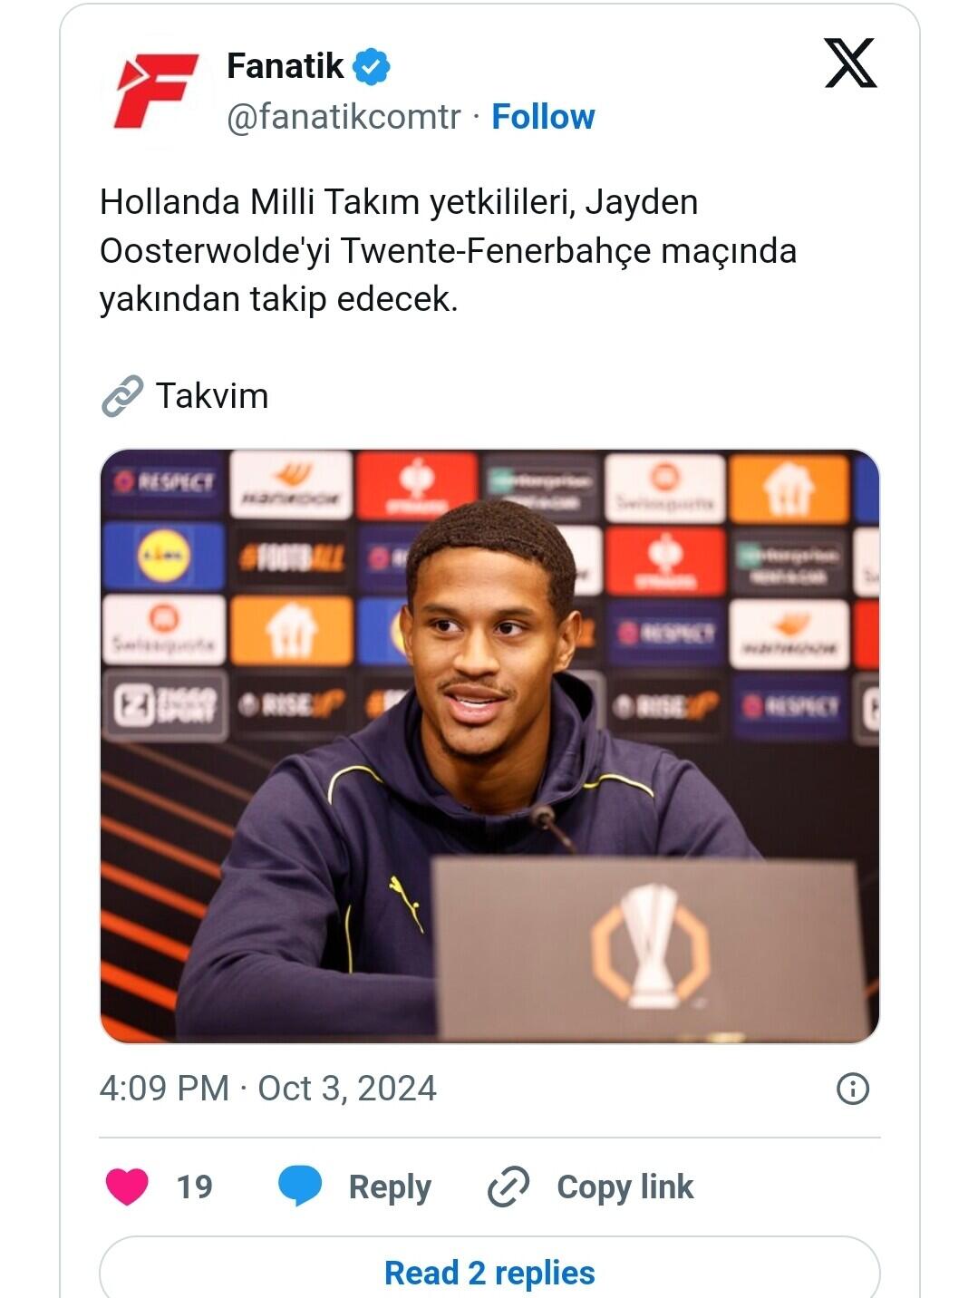Screen dimensions: 978x1298
Task: Open the X logo icon
Action: pyautogui.click(x=850, y=63)
